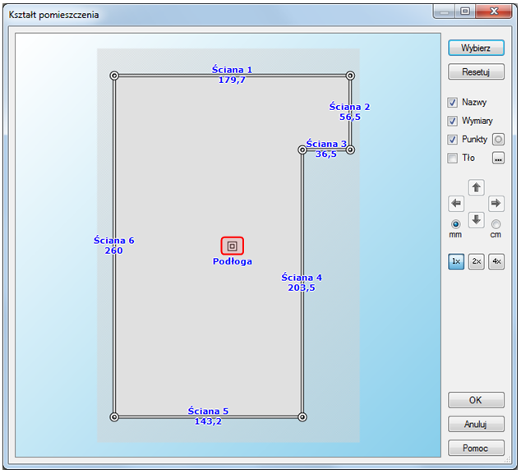Open background file browse button (...)
521x474 pixels.
coord(498,158)
